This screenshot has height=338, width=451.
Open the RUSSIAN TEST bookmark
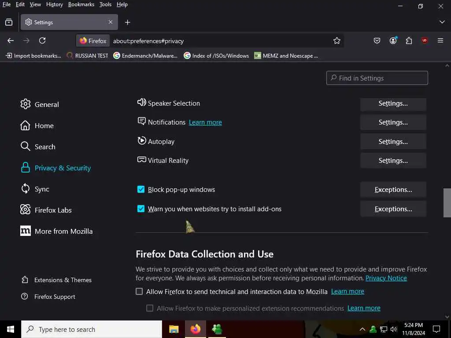click(x=88, y=56)
